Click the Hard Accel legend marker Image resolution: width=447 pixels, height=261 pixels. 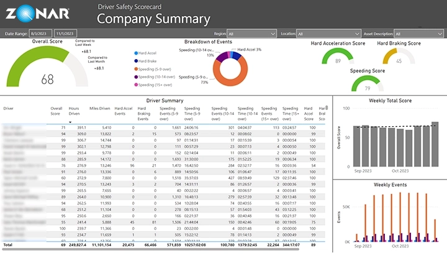[136, 53]
